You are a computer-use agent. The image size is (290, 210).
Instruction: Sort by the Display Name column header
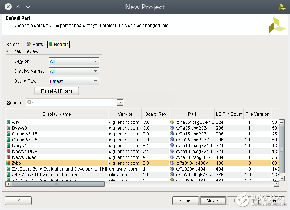(57, 114)
